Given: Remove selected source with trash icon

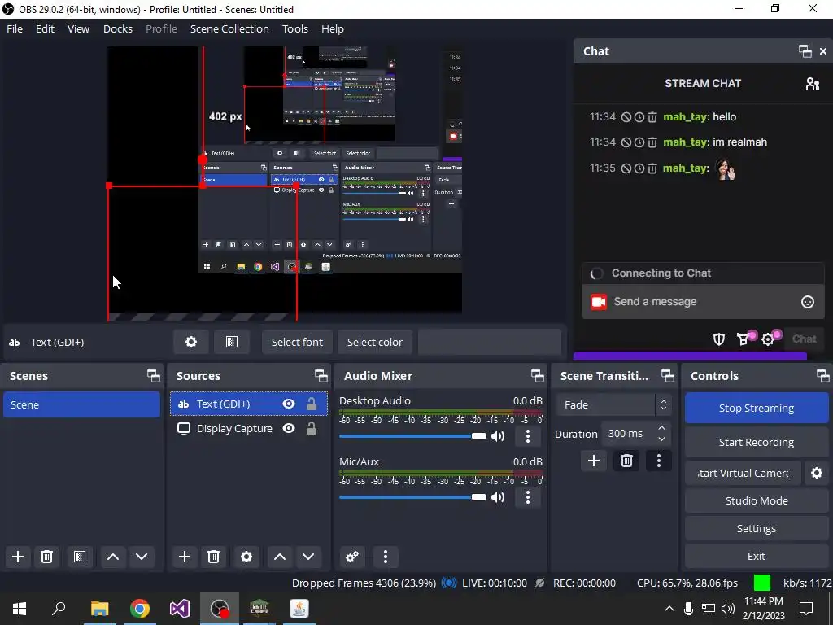Looking at the screenshot, I should tap(214, 557).
